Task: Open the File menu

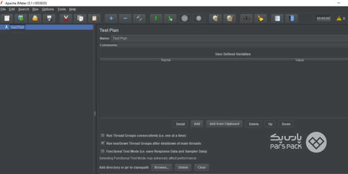Action: point(3,9)
